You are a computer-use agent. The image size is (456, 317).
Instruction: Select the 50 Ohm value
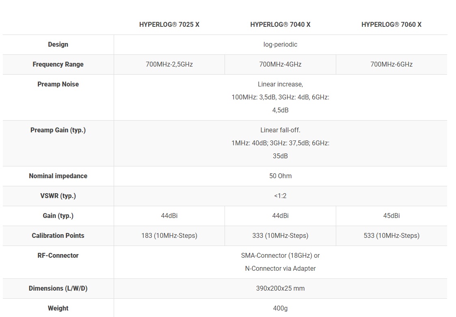point(280,176)
